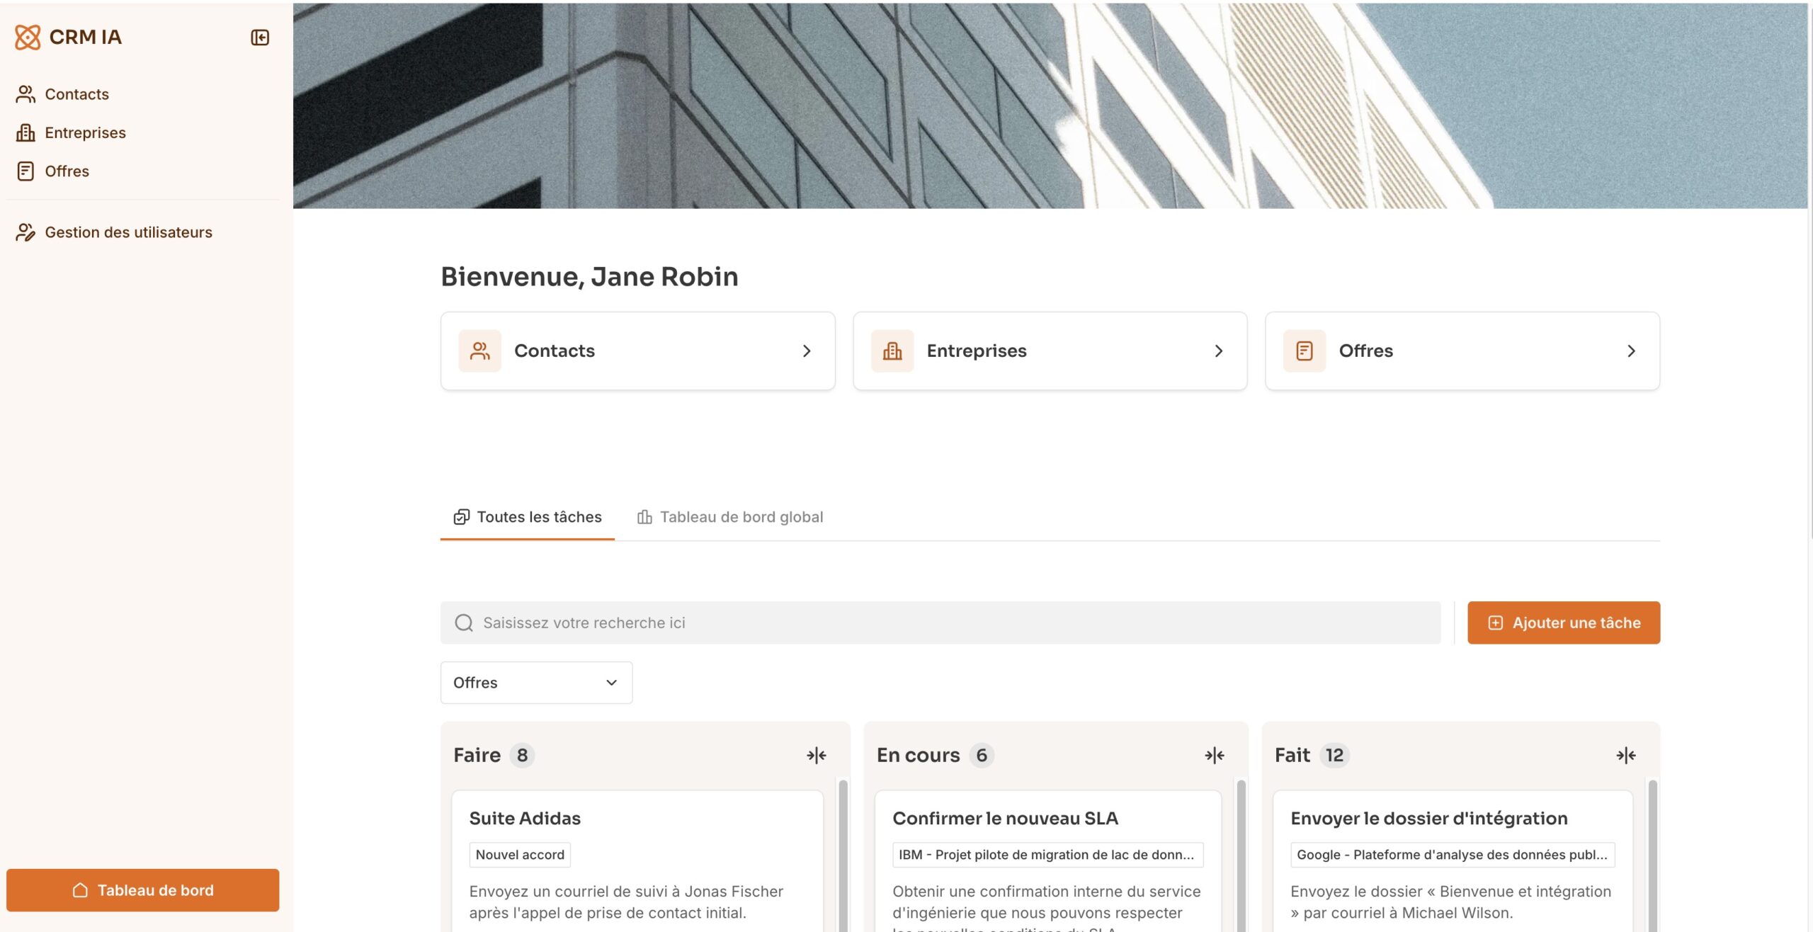
Task: Click the CRM IA logo icon
Action: [x=28, y=38]
